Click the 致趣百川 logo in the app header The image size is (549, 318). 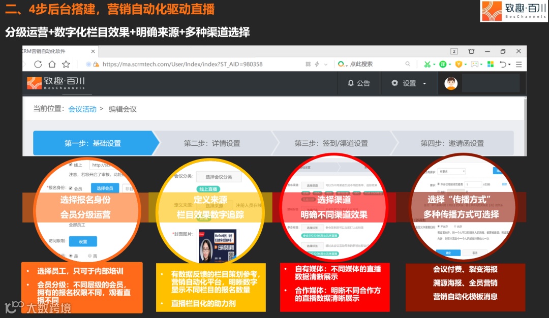56,83
